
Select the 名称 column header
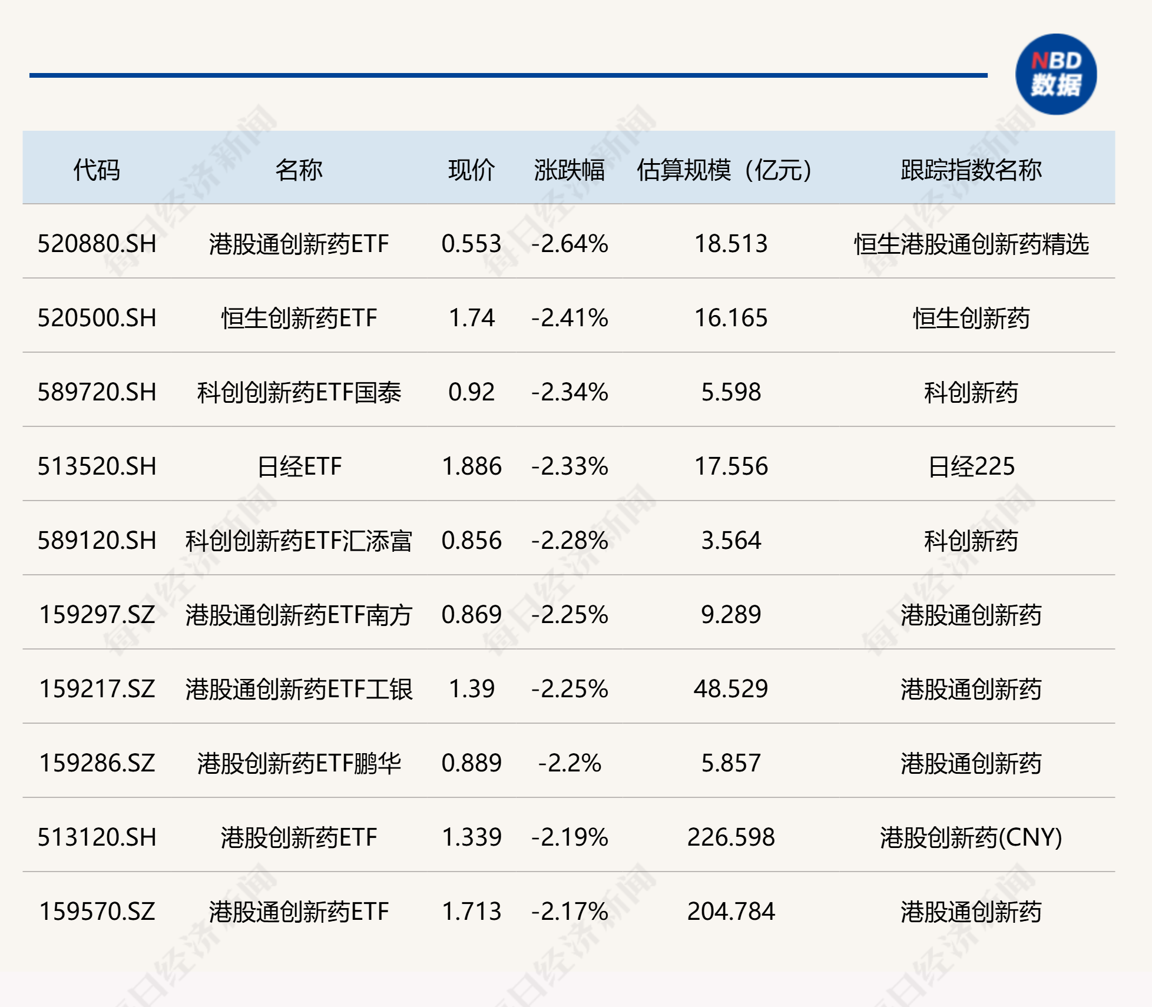click(x=299, y=170)
